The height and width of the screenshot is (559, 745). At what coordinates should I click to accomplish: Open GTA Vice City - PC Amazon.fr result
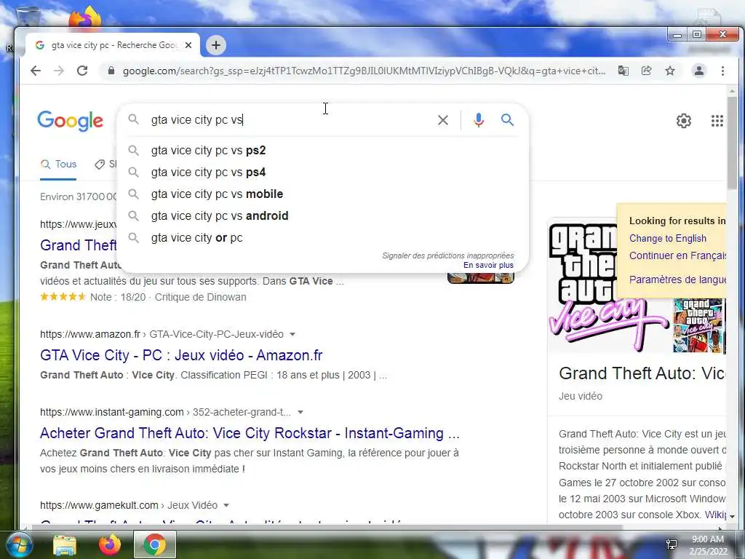[x=181, y=355]
